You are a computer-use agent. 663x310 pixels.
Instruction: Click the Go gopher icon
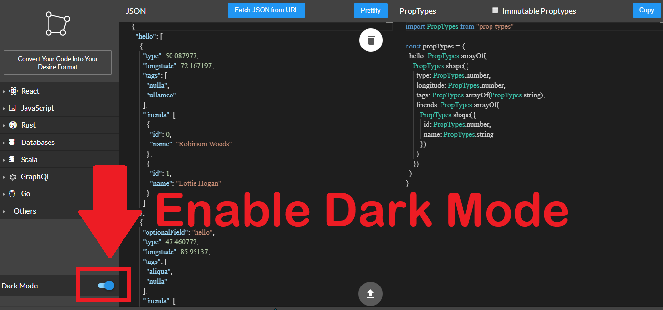tap(12, 194)
